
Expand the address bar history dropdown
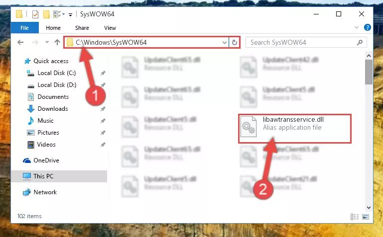click(x=225, y=43)
